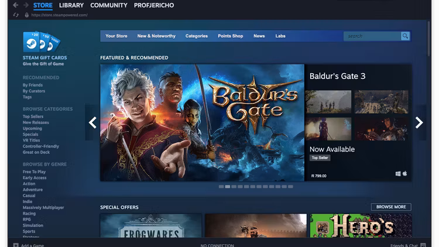439x247 pixels.
Task: Browse New Releases category
Action: [x=36, y=122]
